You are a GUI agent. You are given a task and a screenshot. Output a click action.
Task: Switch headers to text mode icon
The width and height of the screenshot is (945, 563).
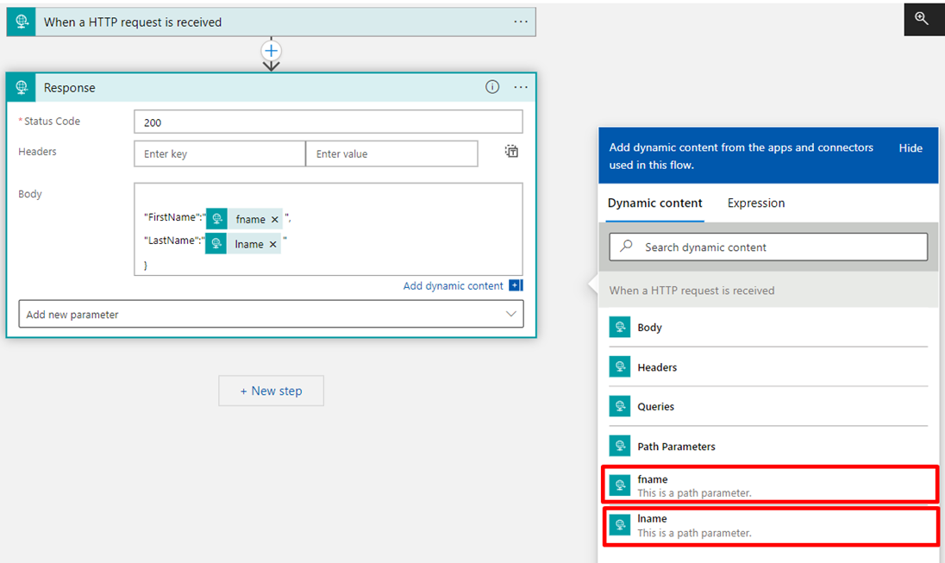click(x=511, y=152)
